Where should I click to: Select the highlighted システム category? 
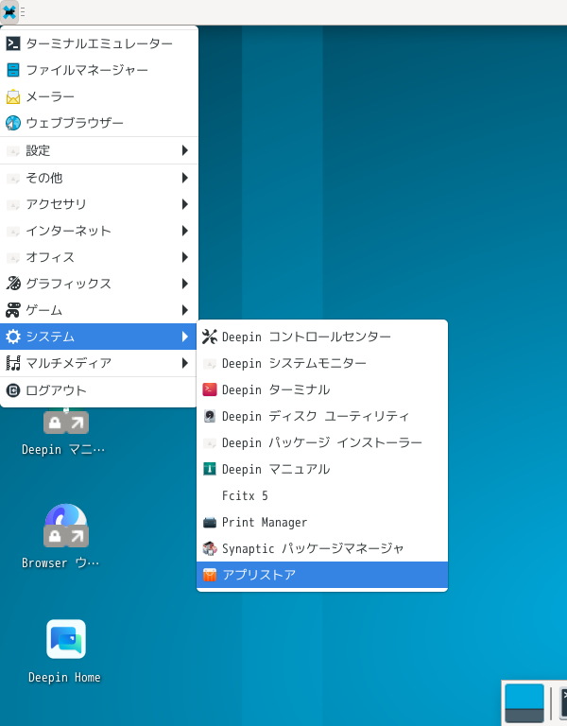point(99,337)
